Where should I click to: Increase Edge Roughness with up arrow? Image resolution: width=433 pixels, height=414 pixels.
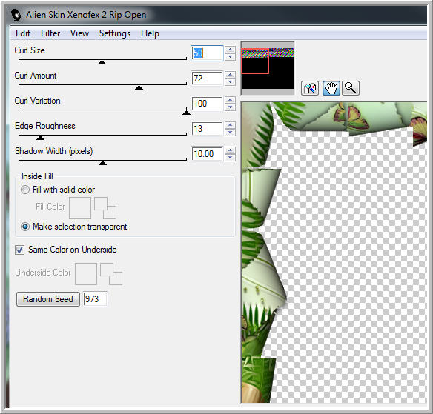(x=230, y=125)
